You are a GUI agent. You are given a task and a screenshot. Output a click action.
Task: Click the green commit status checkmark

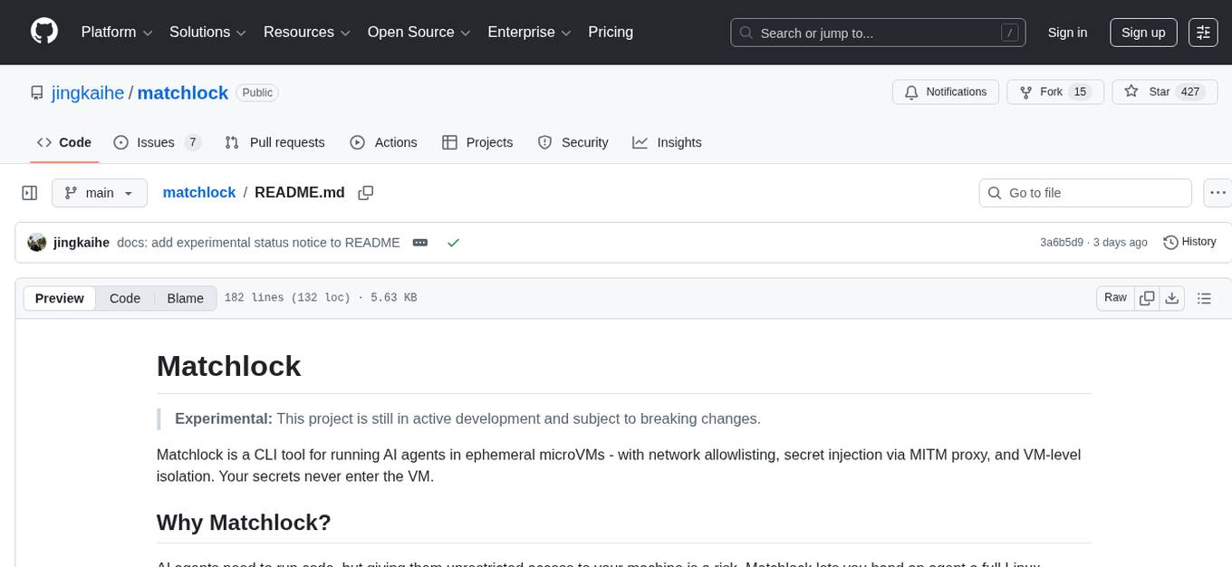coord(453,243)
